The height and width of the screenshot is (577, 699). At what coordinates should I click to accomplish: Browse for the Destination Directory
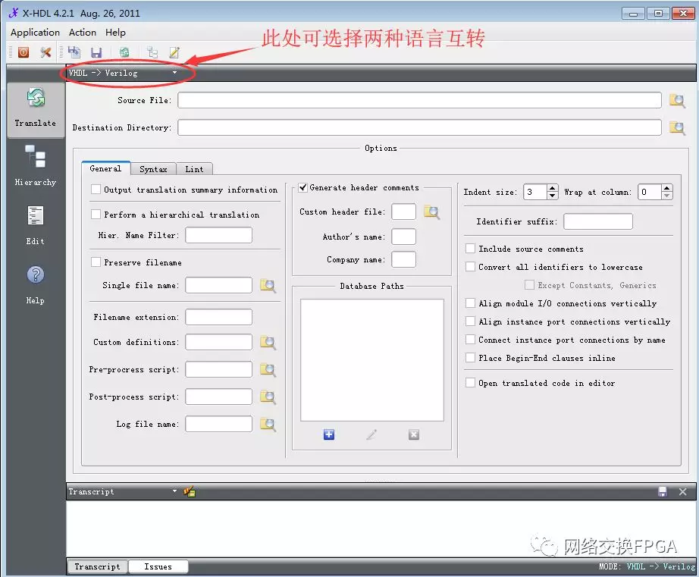click(x=677, y=128)
